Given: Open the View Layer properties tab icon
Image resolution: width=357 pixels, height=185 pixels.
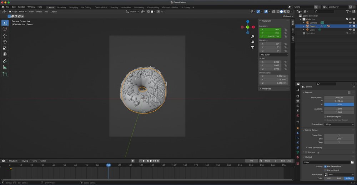Looking at the screenshot, I should (x=298, y=106).
